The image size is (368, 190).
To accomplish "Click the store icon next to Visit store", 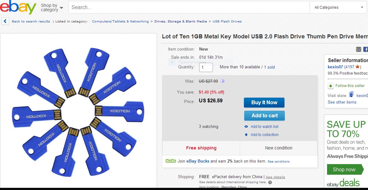I will coord(351,95).
